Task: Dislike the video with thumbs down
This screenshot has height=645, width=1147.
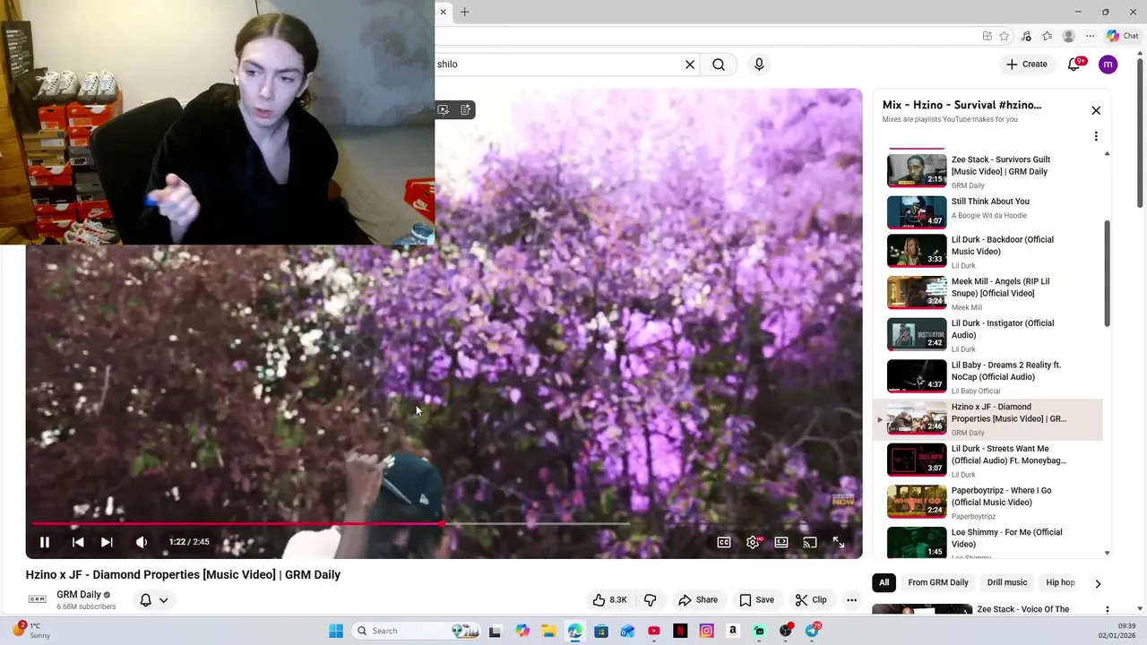Action: click(651, 600)
